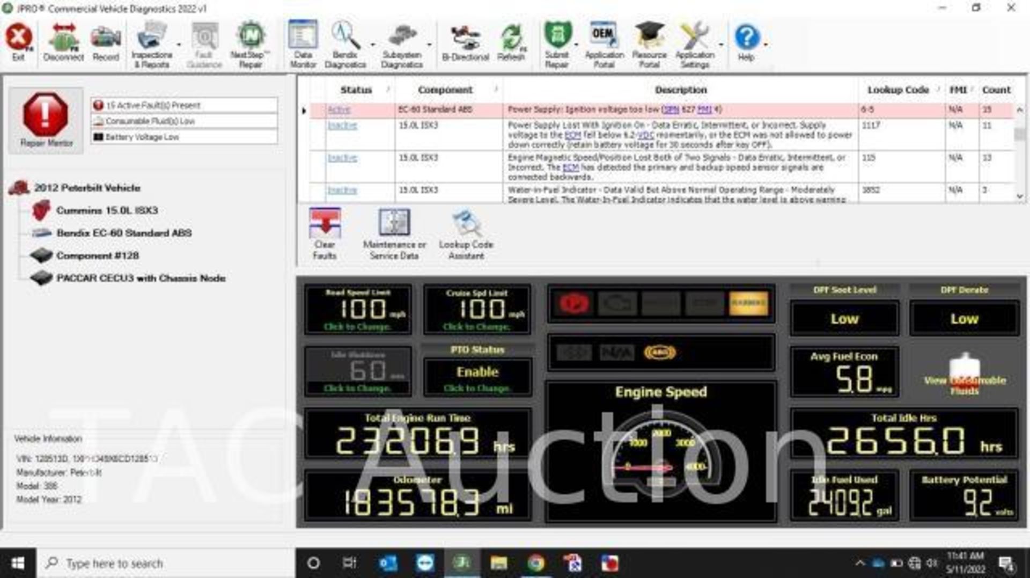Click the ABS lamp indicator

point(660,353)
